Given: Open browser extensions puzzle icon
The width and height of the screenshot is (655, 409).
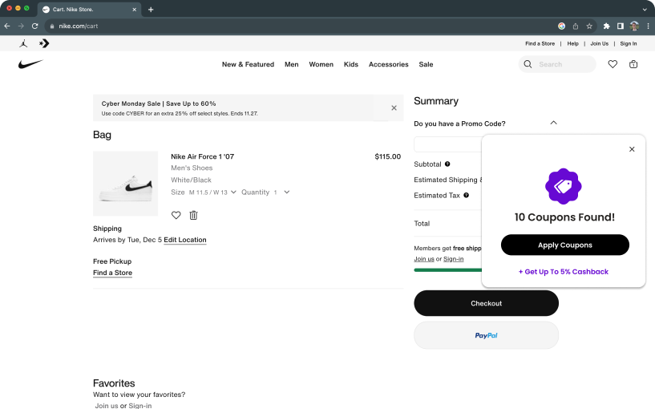Looking at the screenshot, I should click(x=607, y=26).
